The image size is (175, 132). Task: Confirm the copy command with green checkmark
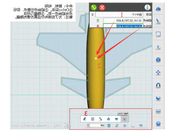coord(94,8)
